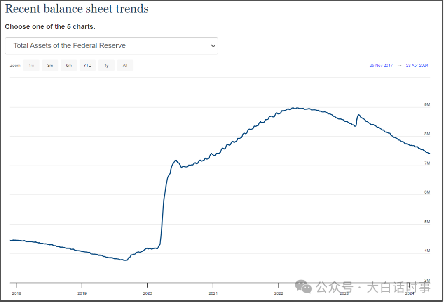Image resolution: width=445 pixels, height=305 pixels.
Task: Click the 2021 axis tick label
Action: click(x=213, y=293)
